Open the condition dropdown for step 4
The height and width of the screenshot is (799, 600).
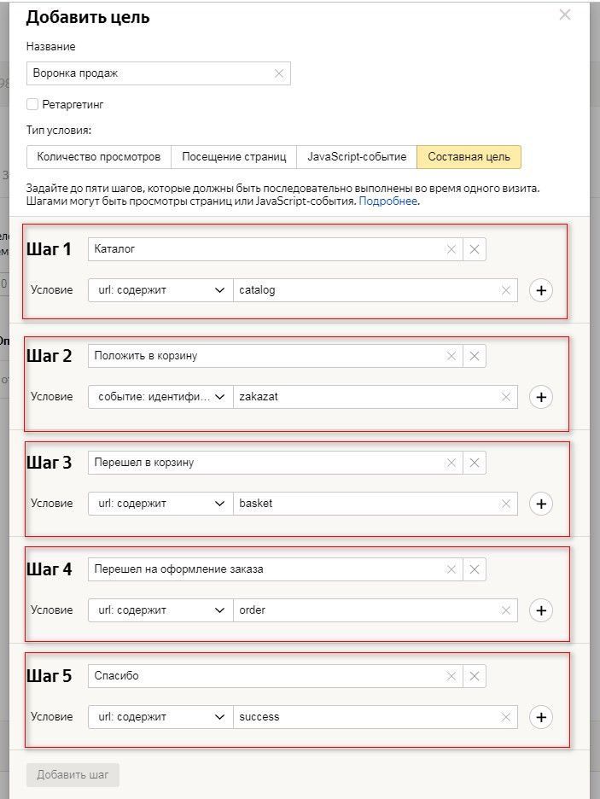(x=160, y=610)
